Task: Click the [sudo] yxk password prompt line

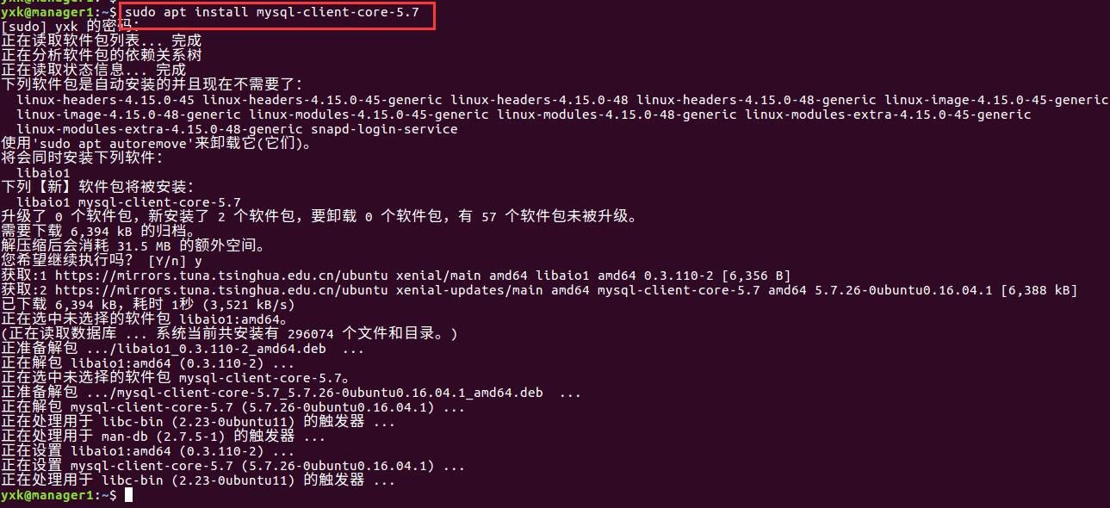Action: click(69, 27)
